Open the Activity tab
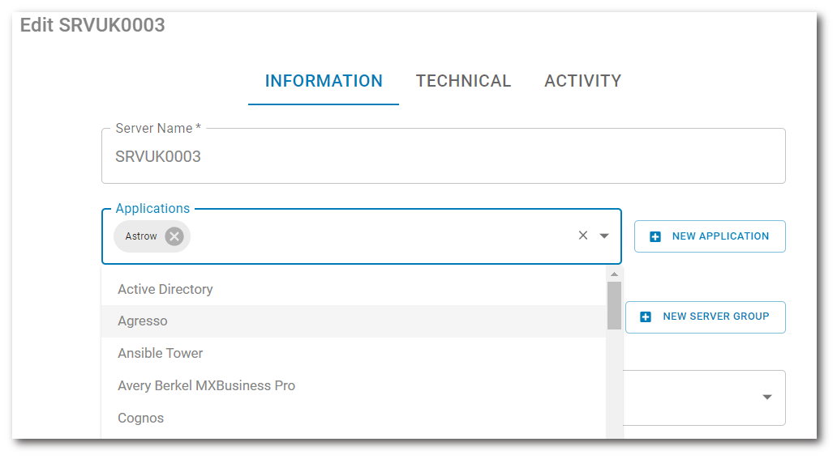837x459 pixels. tap(582, 81)
